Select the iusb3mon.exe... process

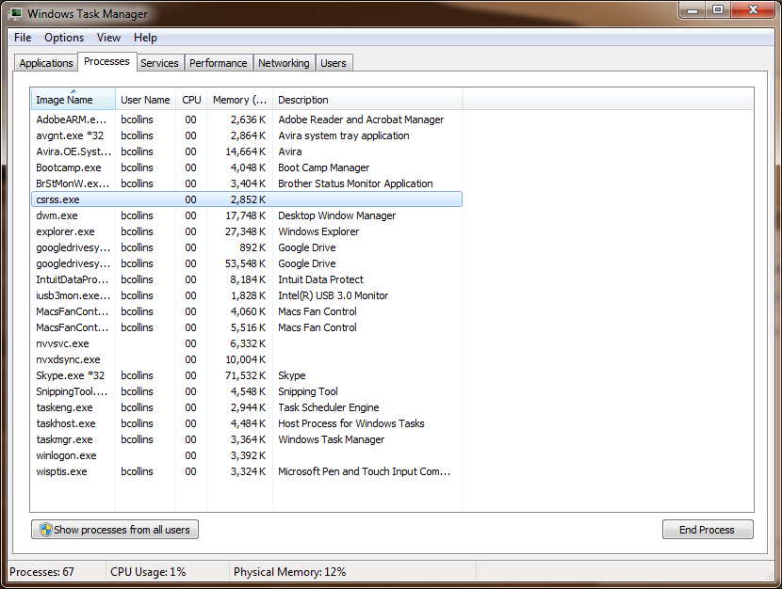point(247,295)
